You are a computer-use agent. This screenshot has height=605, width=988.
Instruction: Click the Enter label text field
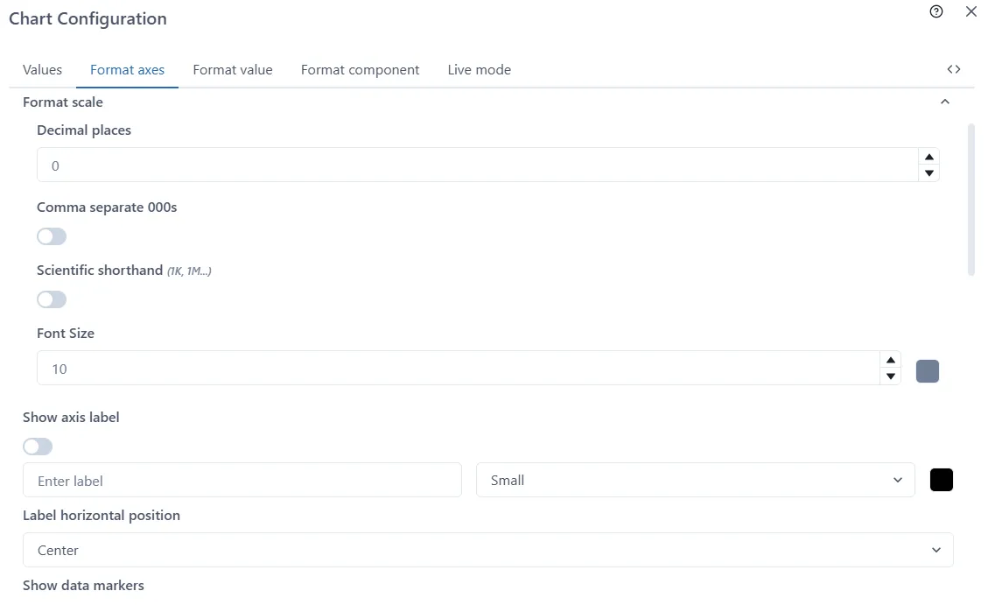pos(242,480)
